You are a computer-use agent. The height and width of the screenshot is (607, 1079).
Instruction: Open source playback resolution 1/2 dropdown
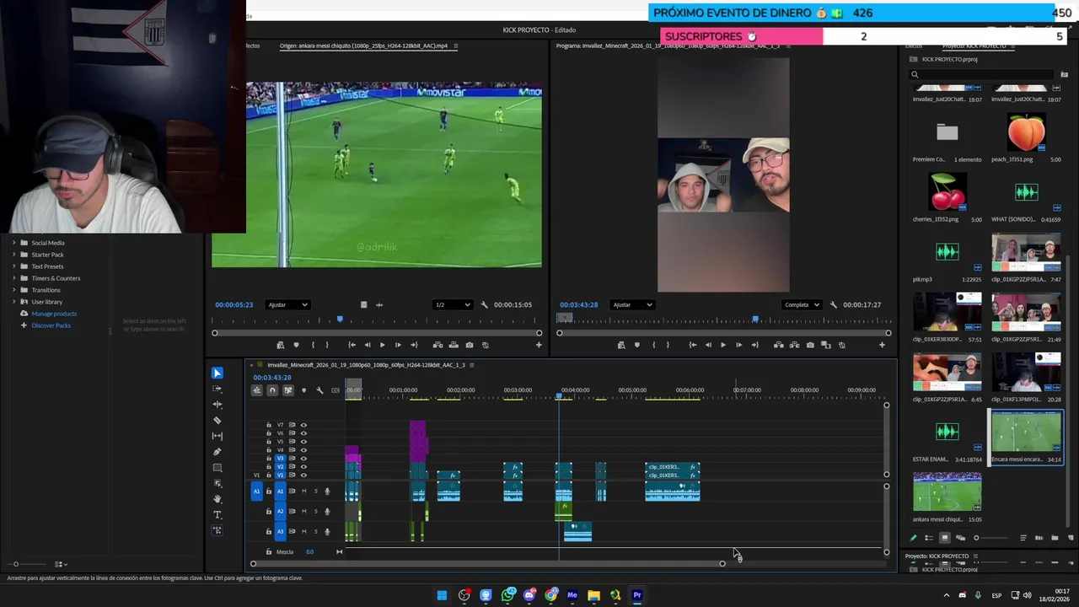[452, 304]
